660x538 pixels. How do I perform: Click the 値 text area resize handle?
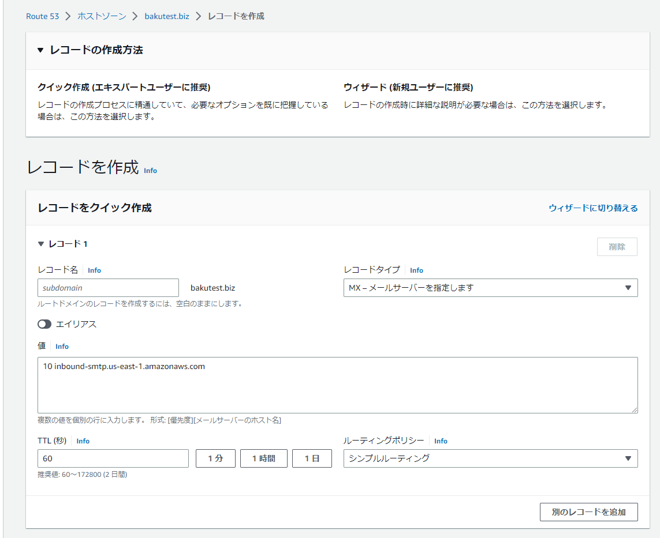tap(635, 410)
